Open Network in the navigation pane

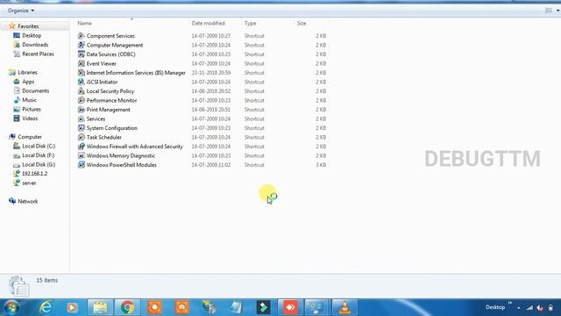pos(27,201)
